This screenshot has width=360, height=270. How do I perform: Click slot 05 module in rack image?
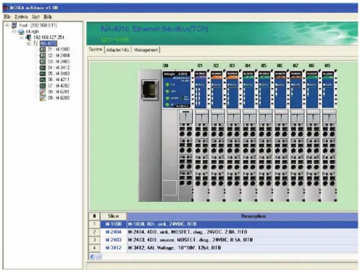(265, 135)
